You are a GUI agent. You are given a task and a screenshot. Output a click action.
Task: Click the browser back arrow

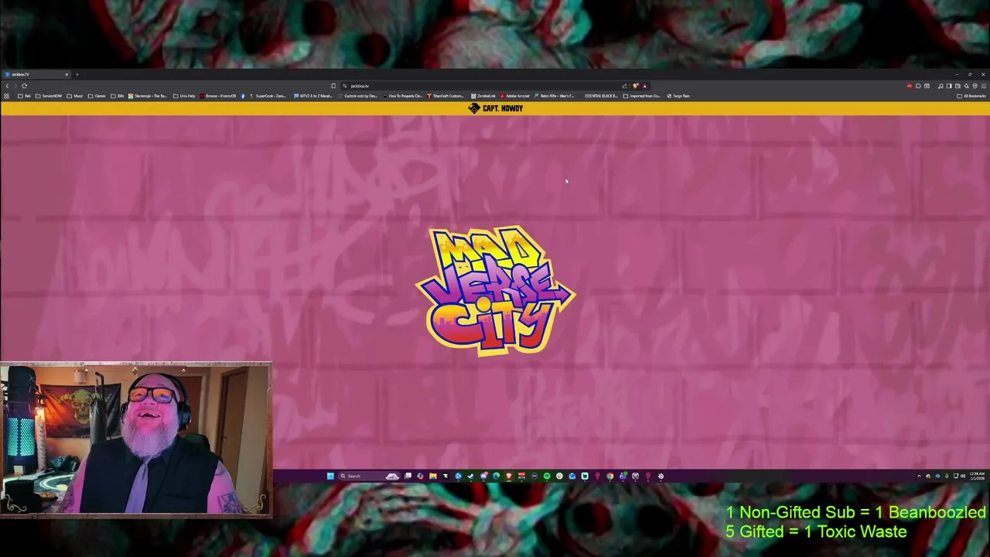[7, 86]
